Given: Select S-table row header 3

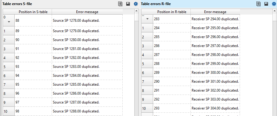Looking at the screenshot, I should click(x=9, y=49).
